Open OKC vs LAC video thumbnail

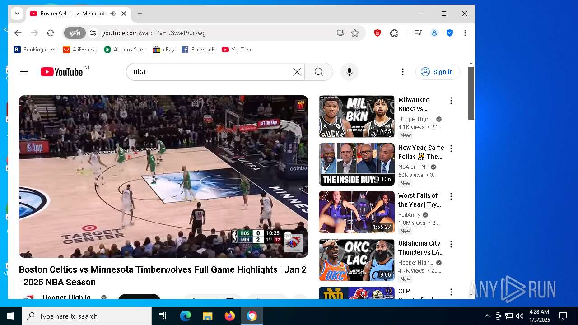pyautogui.click(x=357, y=260)
